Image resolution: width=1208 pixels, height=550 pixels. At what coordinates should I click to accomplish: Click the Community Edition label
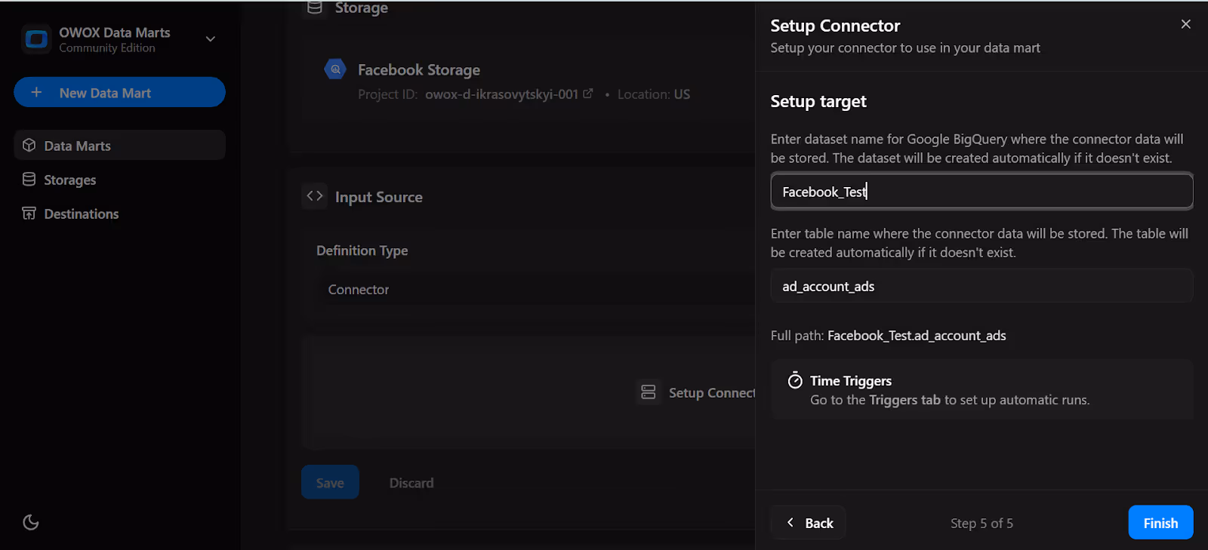pos(107,48)
